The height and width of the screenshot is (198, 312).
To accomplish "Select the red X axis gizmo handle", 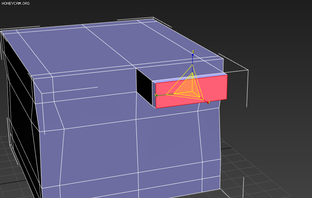I will coord(207,102).
